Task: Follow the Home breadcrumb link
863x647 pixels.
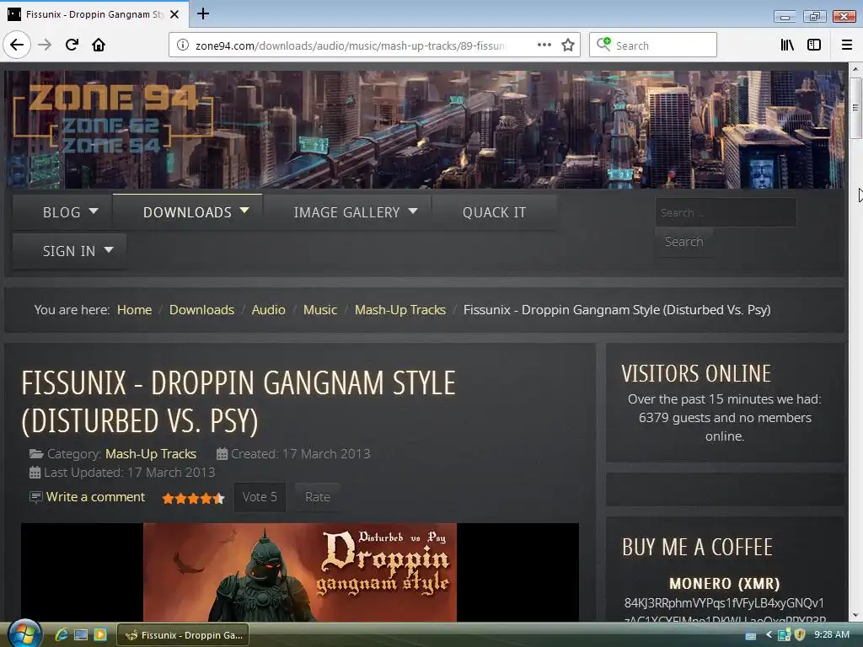Action: tap(134, 310)
